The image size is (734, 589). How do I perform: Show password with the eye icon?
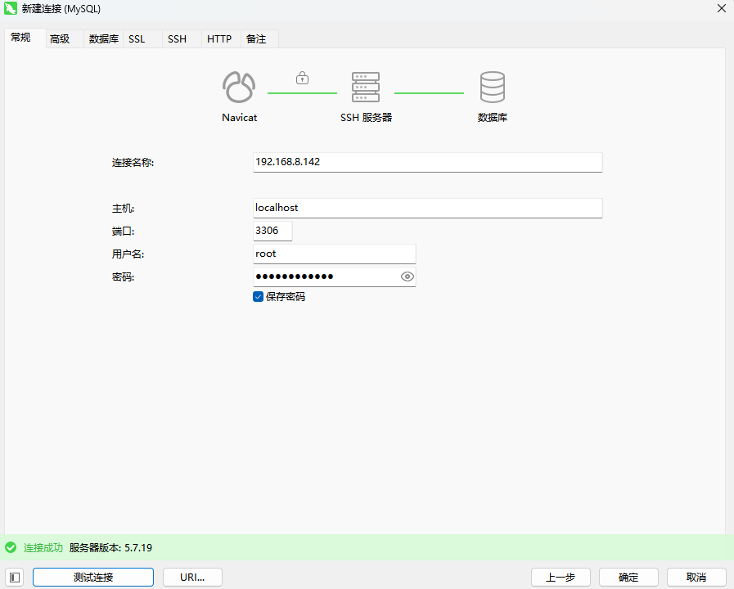(x=408, y=277)
